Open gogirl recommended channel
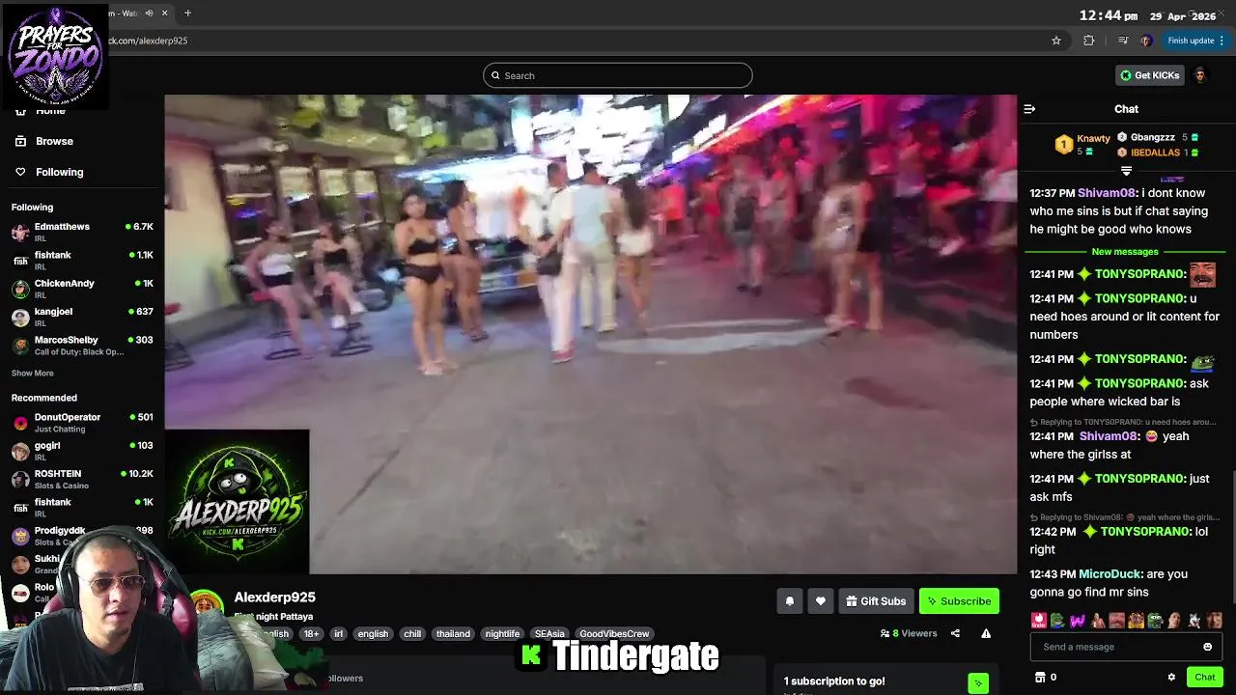This screenshot has height=695, width=1236. 82,451
